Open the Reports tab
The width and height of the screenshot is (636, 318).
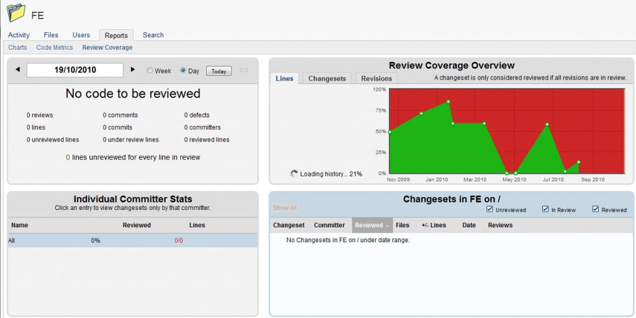[x=116, y=35]
